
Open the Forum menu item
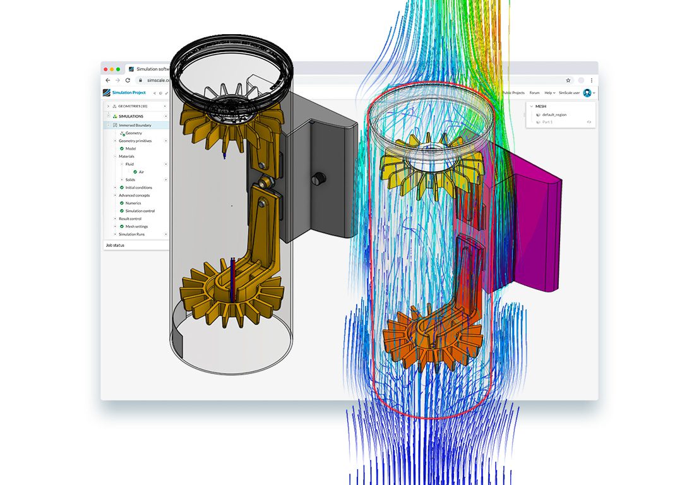coord(534,93)
